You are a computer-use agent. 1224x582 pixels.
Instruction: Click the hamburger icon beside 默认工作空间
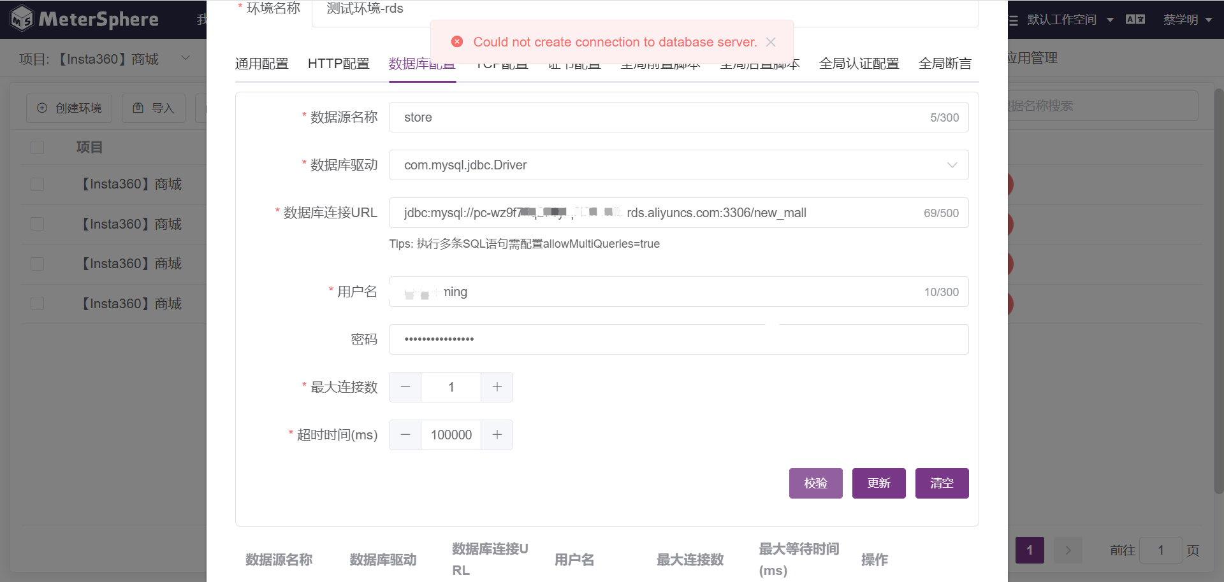1013,20
